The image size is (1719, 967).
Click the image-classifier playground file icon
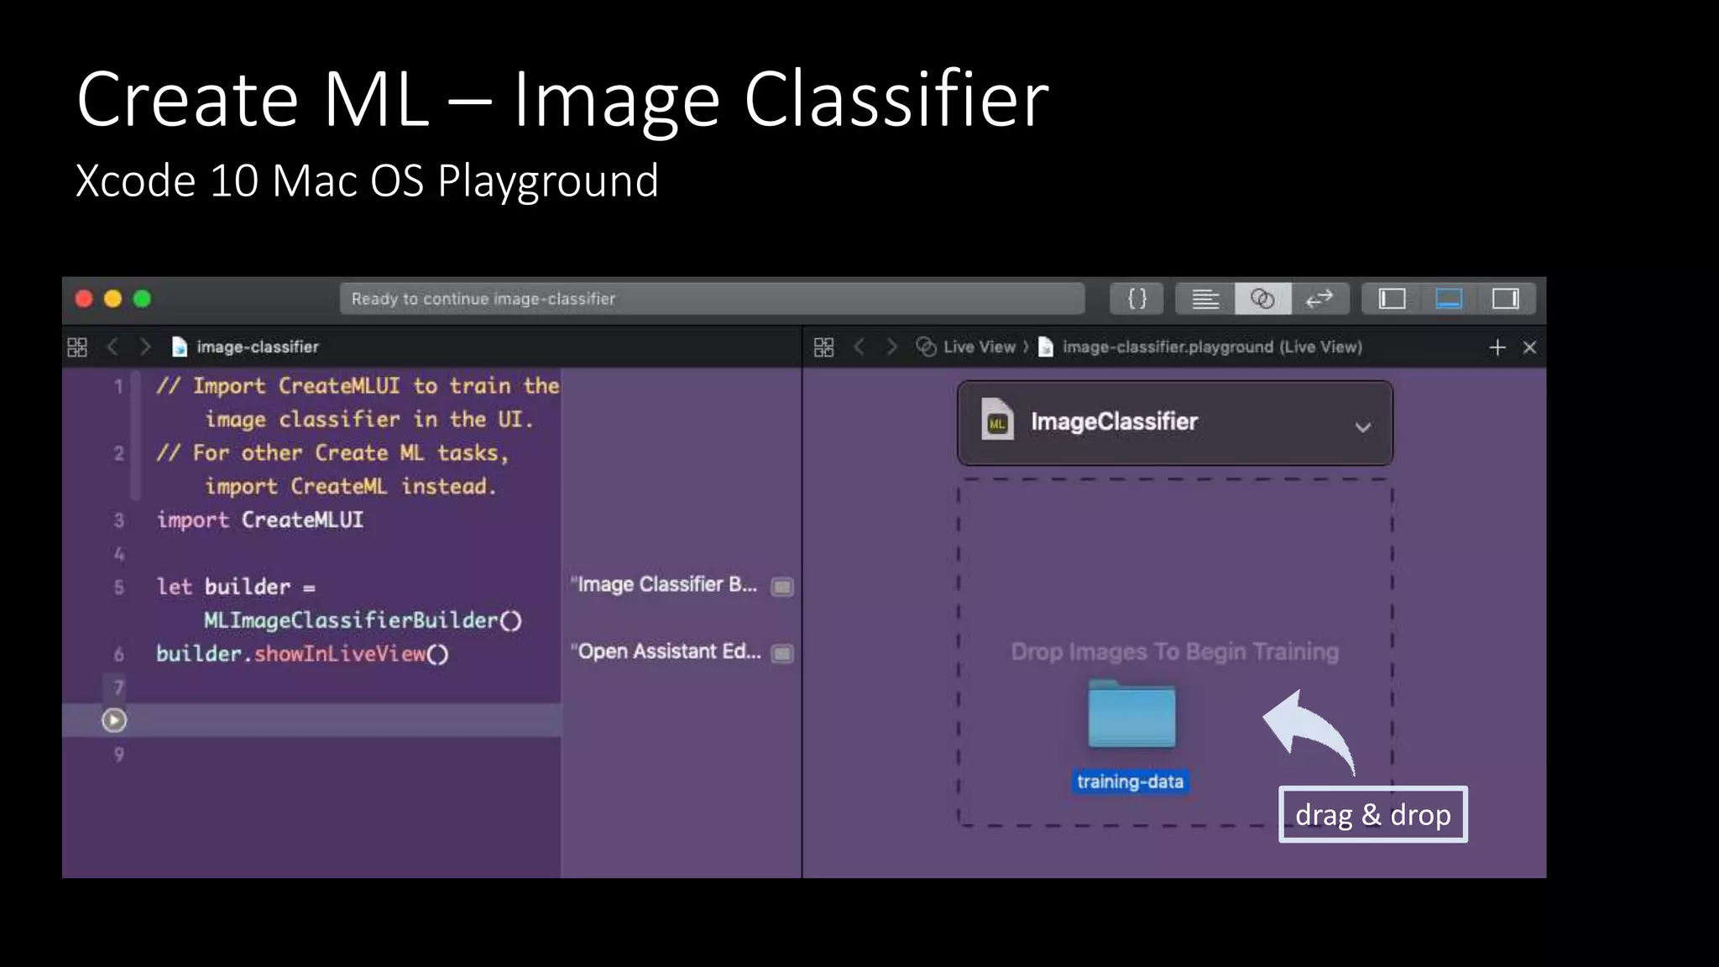[179, 347]
